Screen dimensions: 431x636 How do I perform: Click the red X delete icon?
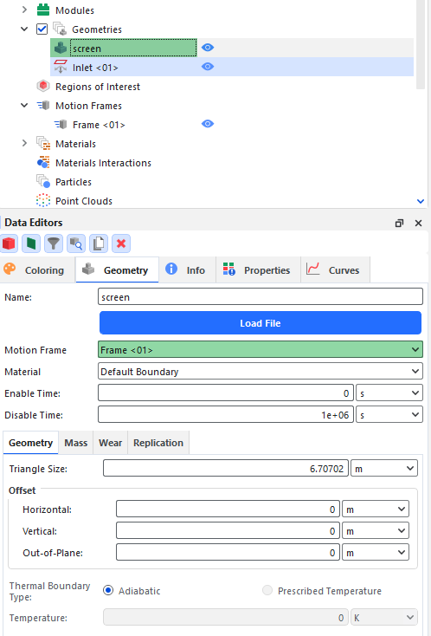pyautogui.click(x=120, y=243)
